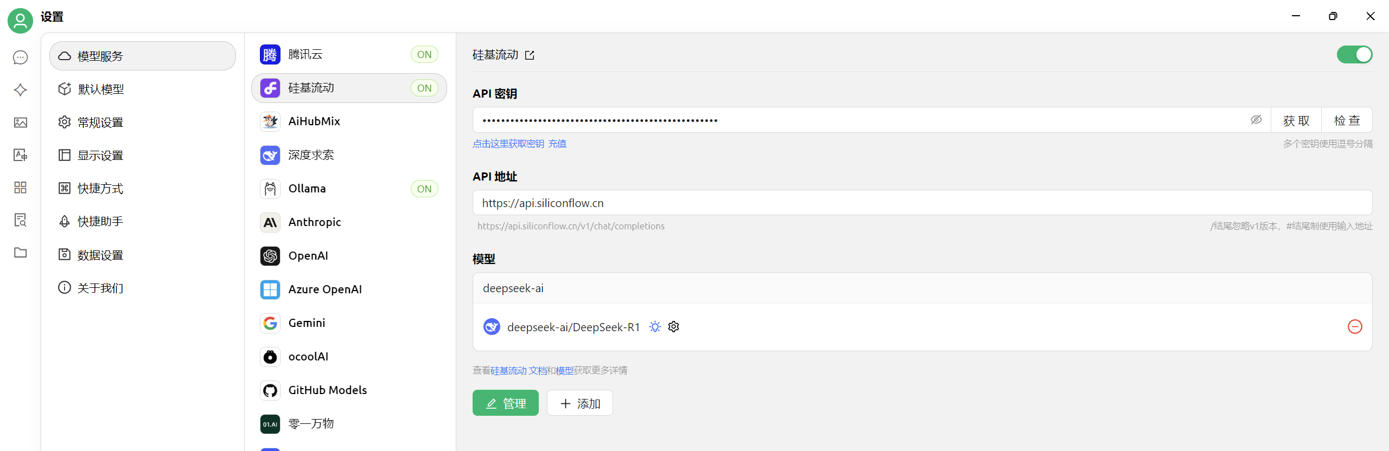This screenshot has height=451, width=1389.
Task: Select 快捷助手 settings menu
Action: coord(143,222)
